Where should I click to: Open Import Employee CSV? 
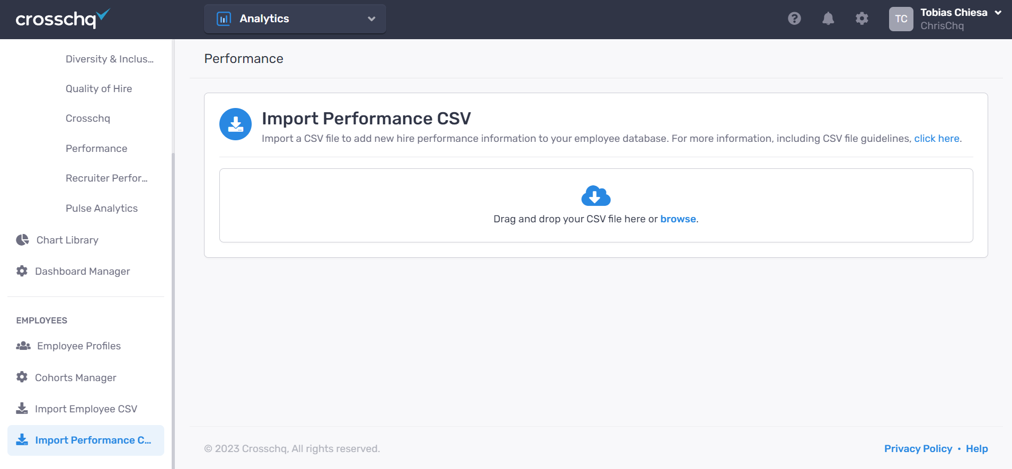(x=86, y=409)
